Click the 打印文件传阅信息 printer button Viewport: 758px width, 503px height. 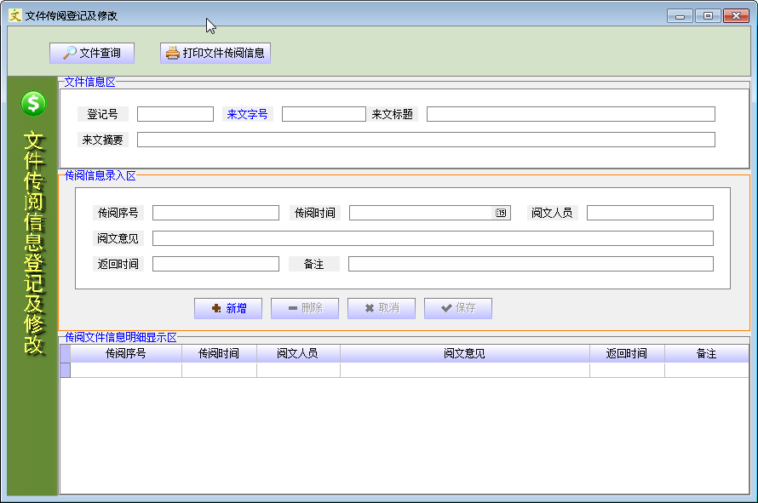(215, 53)
